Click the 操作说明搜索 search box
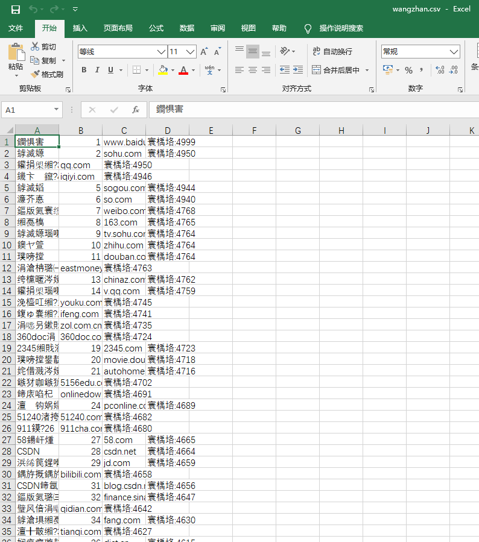Screen dimensions: 479x542 pos(341,28)
